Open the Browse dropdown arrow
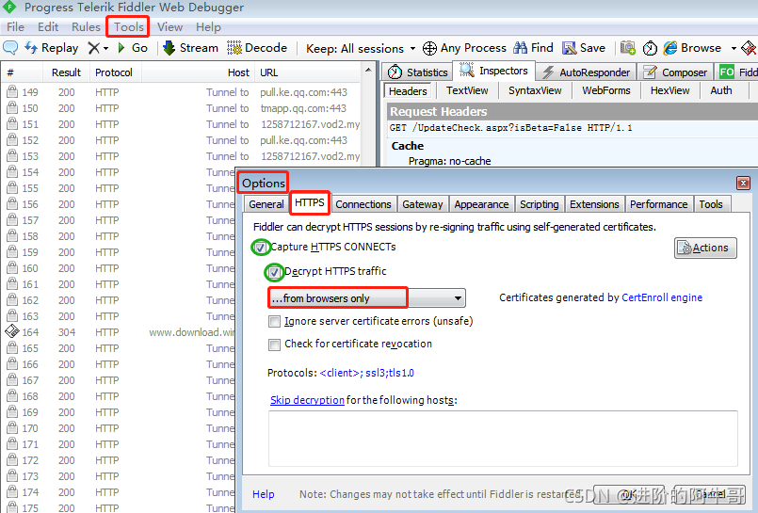This screenshot has height=513, width=758. click(734, 48)
